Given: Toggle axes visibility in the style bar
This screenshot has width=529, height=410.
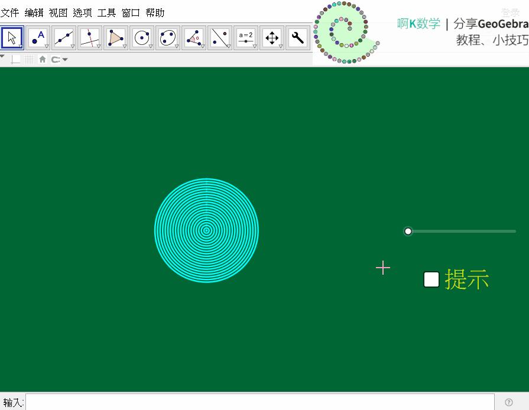Looking at the screenshot, I should pyautogui.click(x=16, y=59).
